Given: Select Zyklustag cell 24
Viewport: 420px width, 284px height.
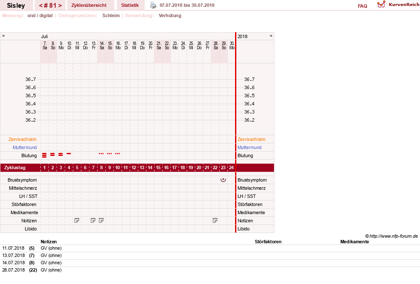Looking at the screenshot, I should point(232,168).
